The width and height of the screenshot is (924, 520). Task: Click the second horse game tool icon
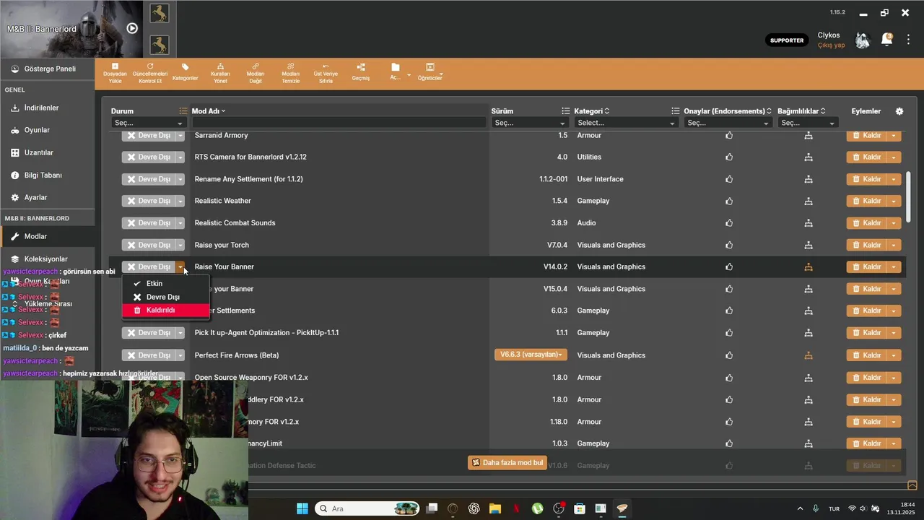pos(160,45)
